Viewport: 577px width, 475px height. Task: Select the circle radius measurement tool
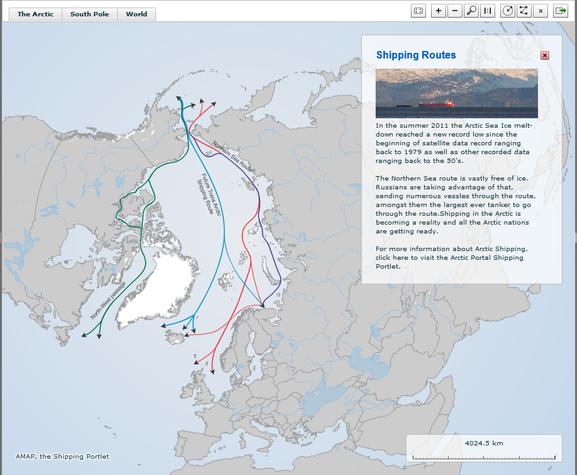tap(508, 11)
